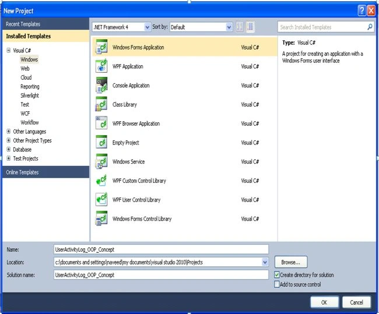Close the New Project dialog
The image size is (379, 314).
point(371,10)
